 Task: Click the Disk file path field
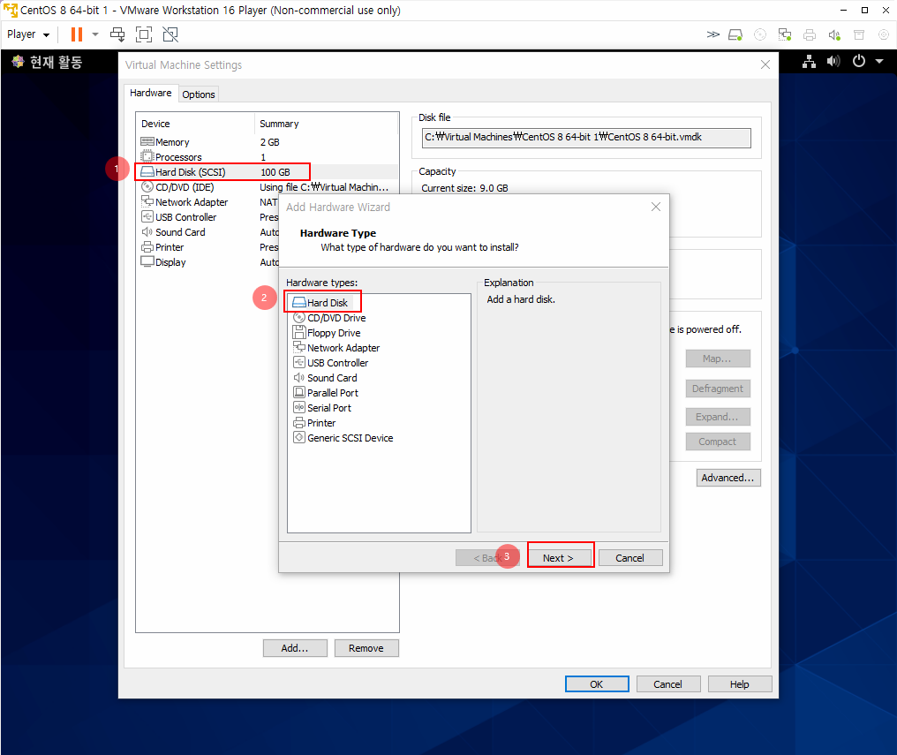click(x=586, y=138)
